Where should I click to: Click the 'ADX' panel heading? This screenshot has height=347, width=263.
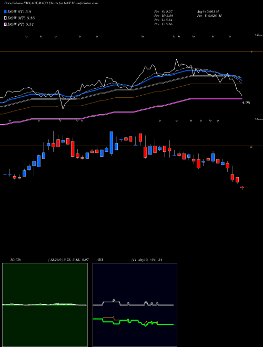99,260
